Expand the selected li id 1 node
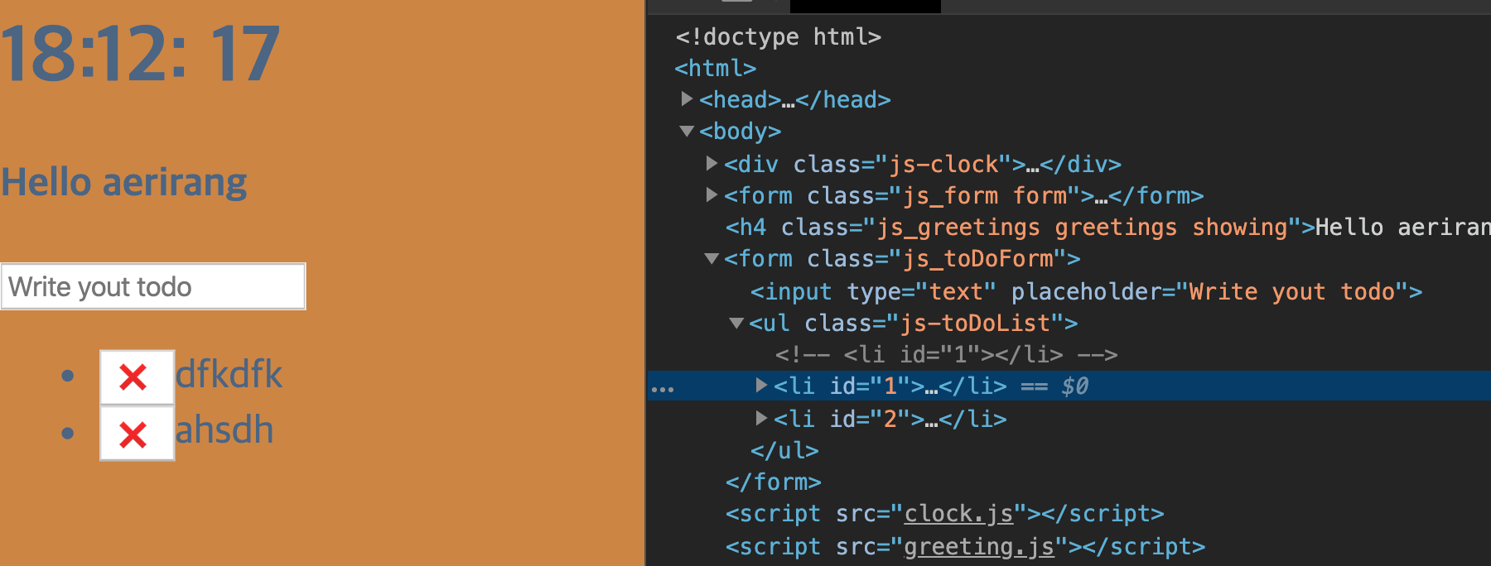Viewport: 1491px width, 566px height. 761,385
